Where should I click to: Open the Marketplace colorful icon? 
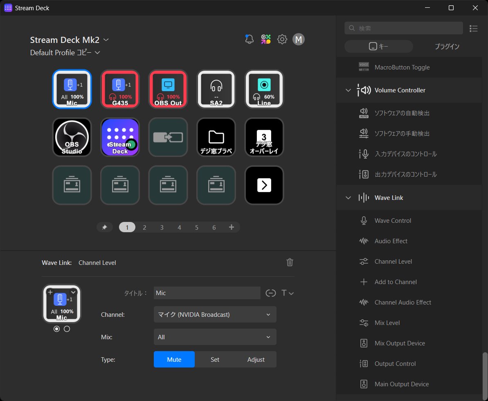point(266,39)
